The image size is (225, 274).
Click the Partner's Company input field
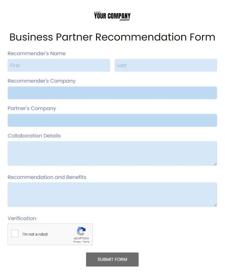[112, 120]
